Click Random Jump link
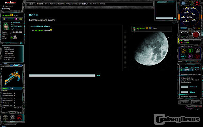This screenshot has height=127, width=203. (x=186, y=82)
